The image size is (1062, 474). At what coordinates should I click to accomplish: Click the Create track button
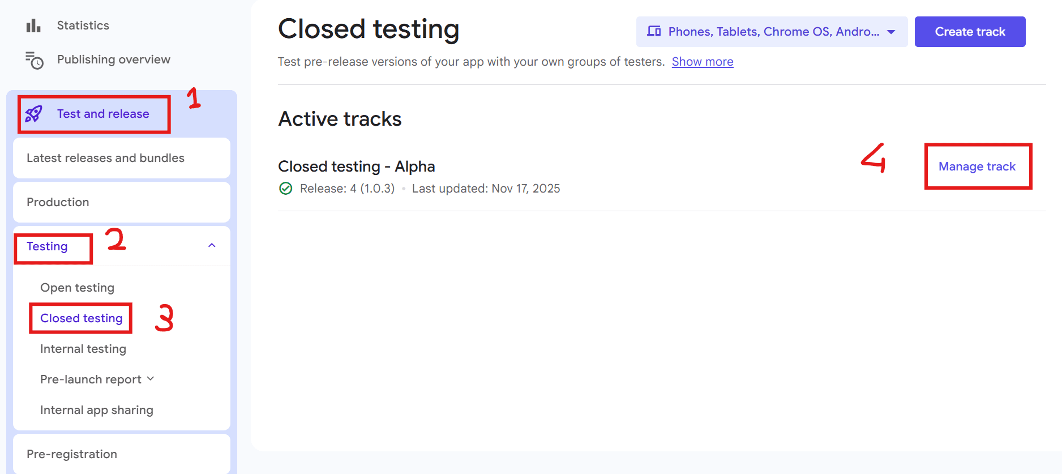pos(970,32)
